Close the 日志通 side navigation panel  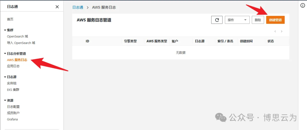[57, 7]
